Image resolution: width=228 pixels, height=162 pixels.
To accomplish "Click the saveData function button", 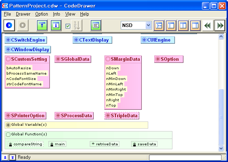I will tap(144, 144).
